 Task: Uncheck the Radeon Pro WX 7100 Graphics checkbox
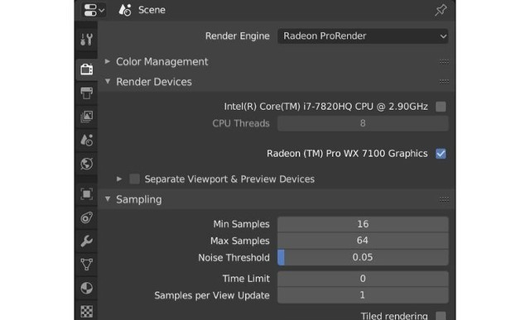pos(441,154)
